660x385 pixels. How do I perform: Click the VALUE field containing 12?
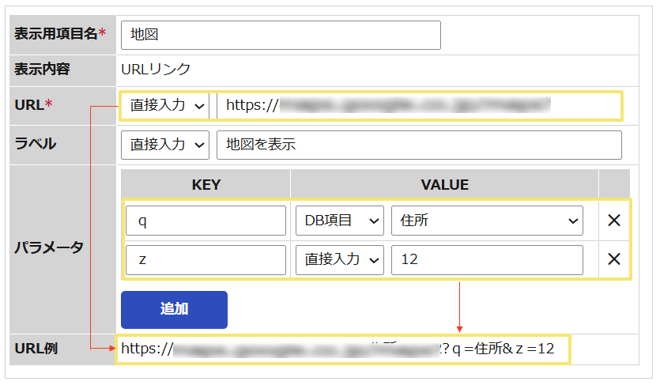(x=487, y=259)
